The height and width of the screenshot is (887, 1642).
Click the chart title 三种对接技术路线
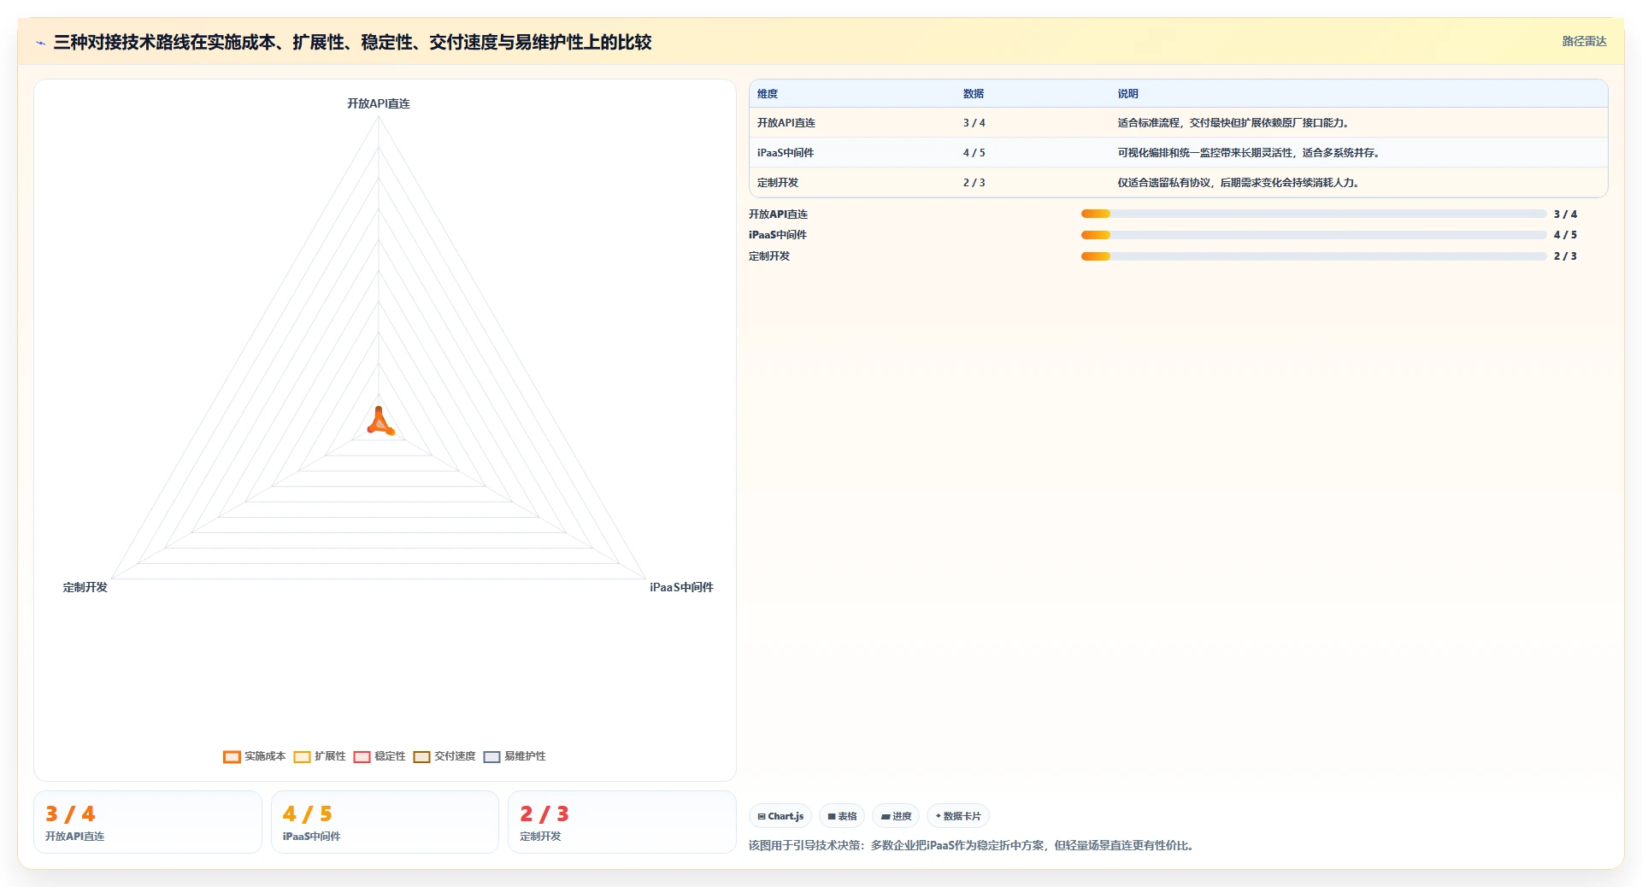coord(352,43)
